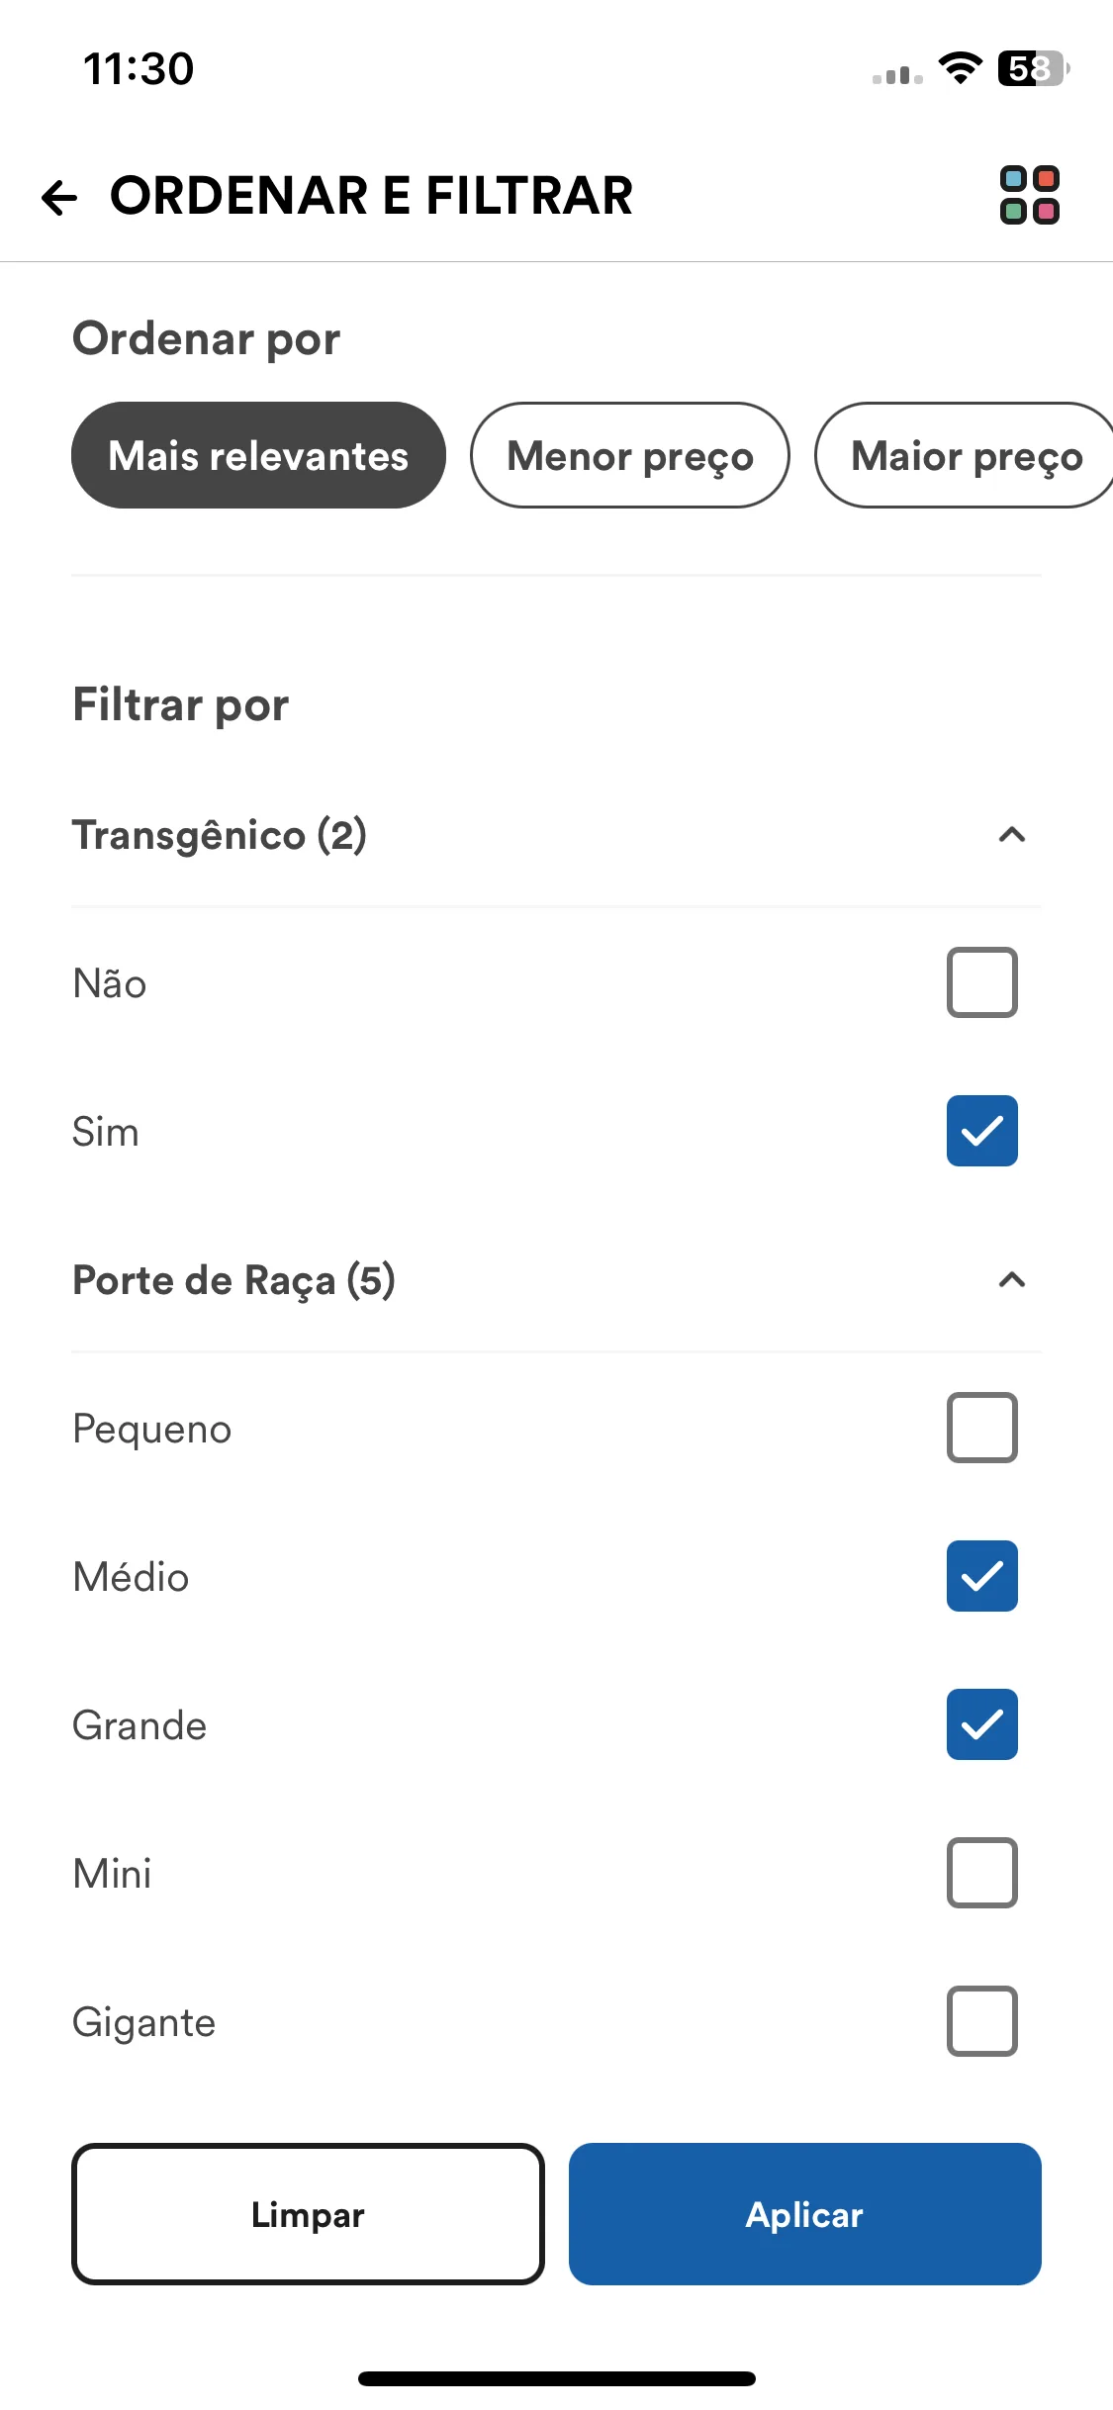1113x2410 pixels.
Task: Apply filters with Aplicar button
Action: click(805, 2214)
